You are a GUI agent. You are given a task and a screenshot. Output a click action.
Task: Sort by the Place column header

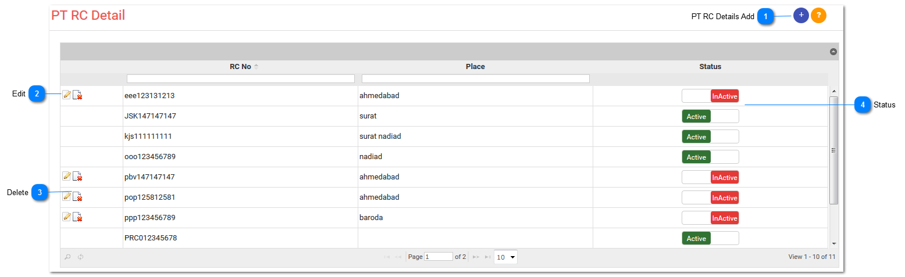(475, 67)
